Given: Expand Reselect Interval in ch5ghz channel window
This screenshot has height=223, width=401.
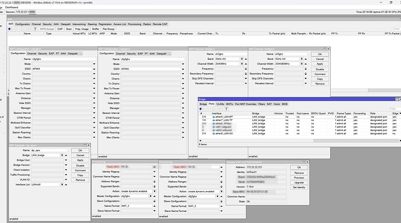Looking at the screenshot, I should tap(306, 83).
